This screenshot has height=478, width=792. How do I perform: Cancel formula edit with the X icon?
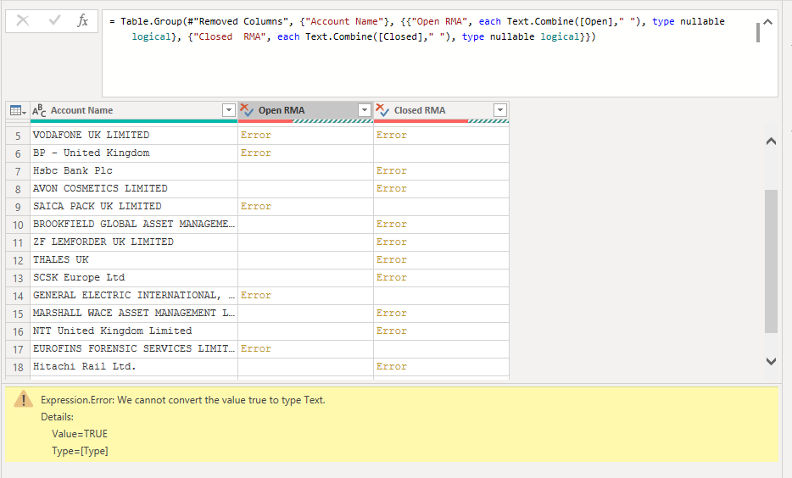tap(23, 20)
